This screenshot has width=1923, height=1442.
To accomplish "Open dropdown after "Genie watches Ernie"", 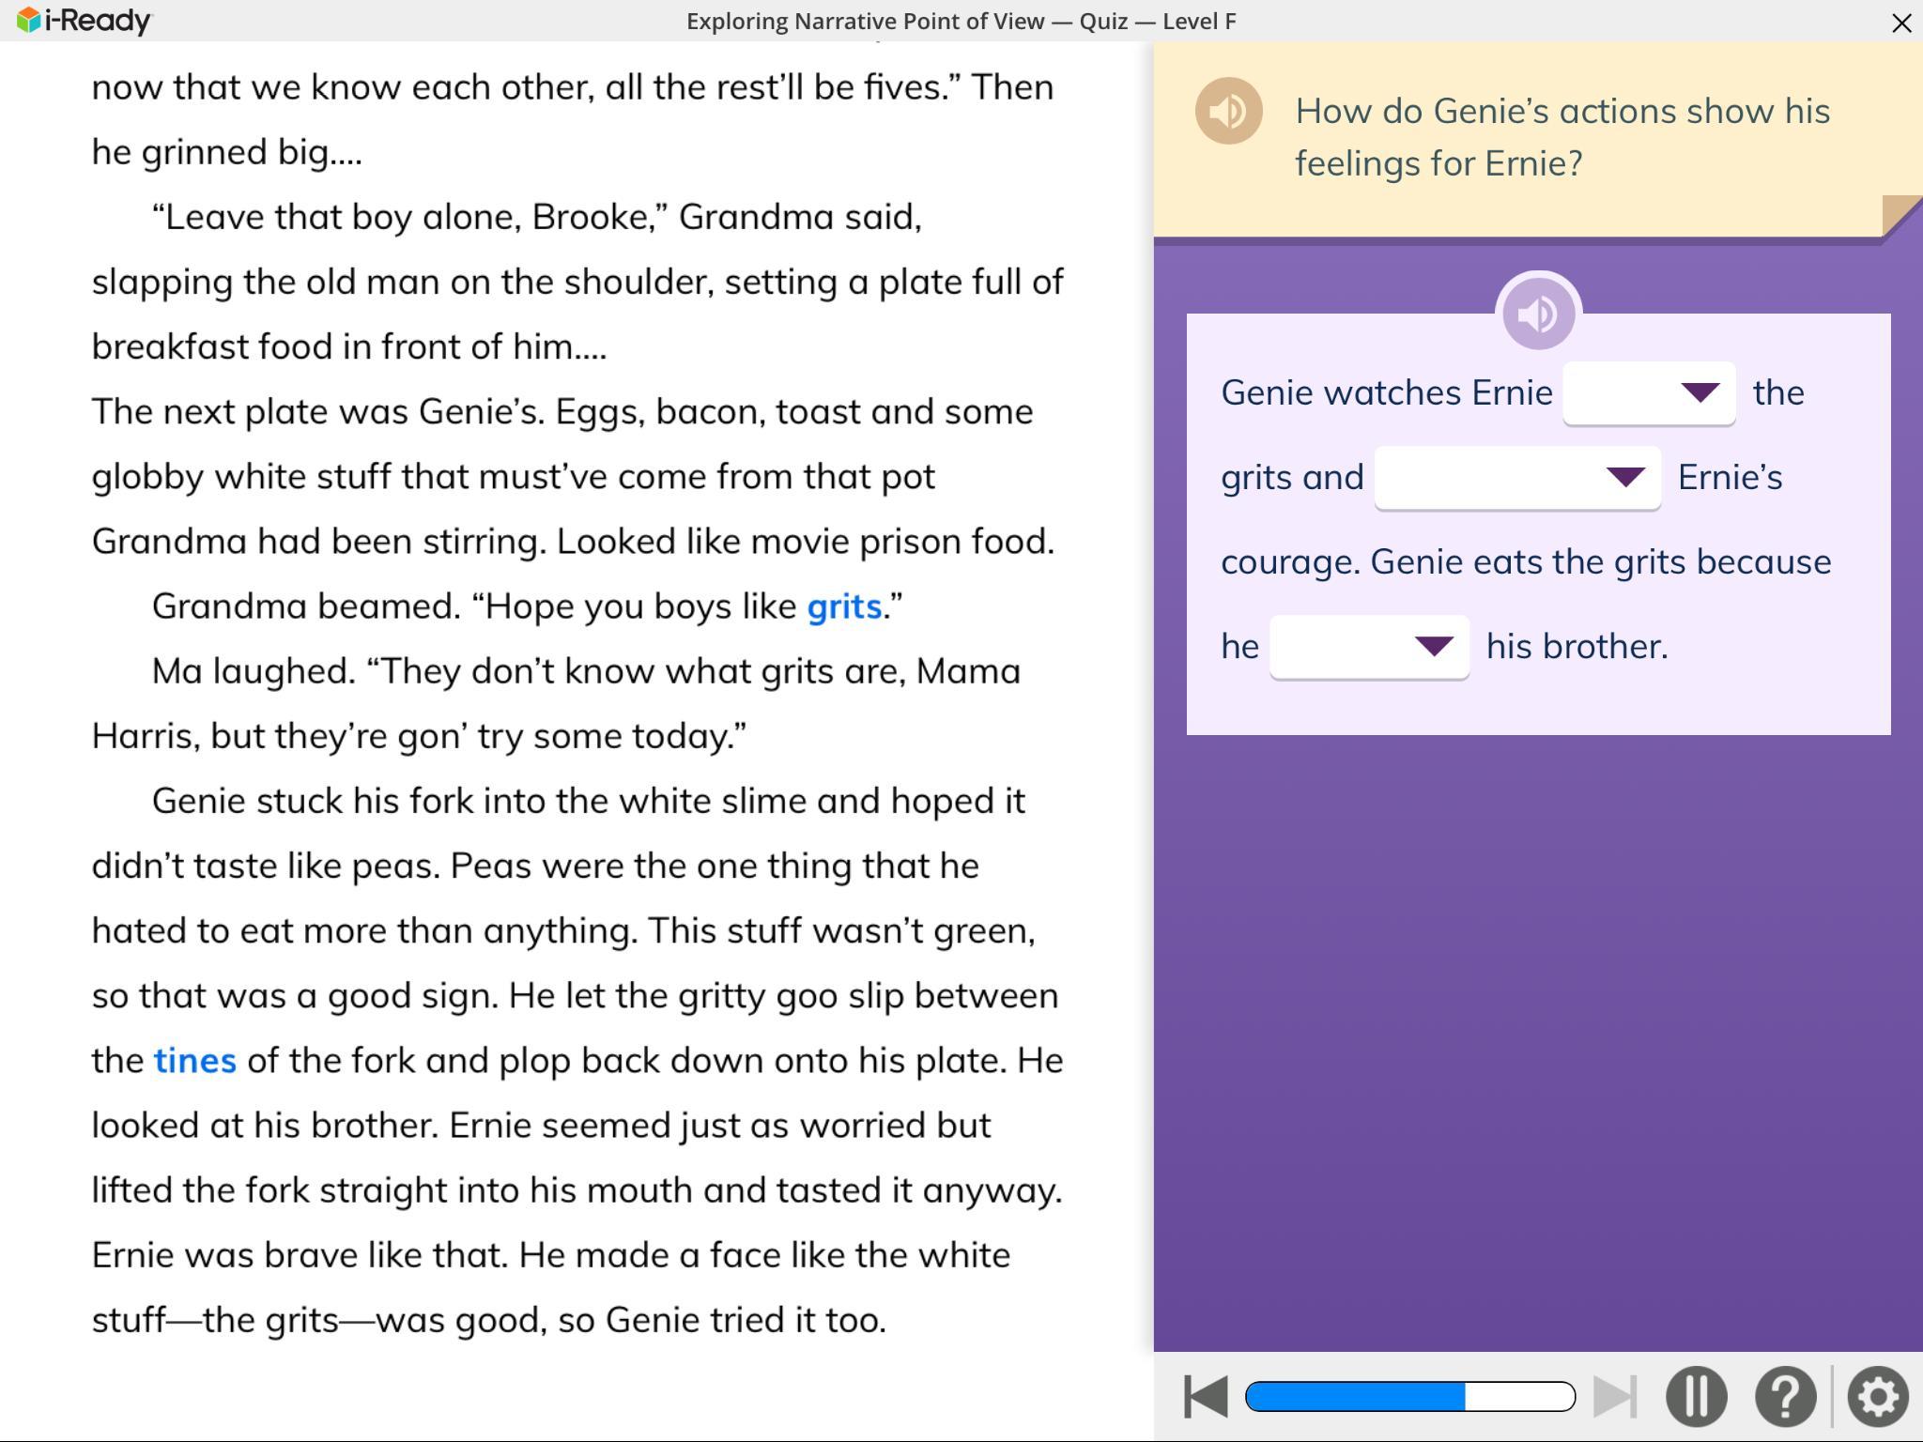I will [x=1649, y=393].
